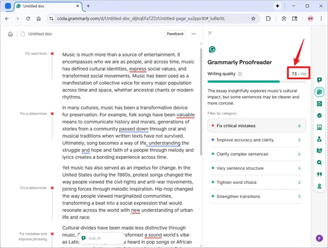Open the browser three-dot menu
This screenshot has width=328, height=248.
[x=321, y=18]
